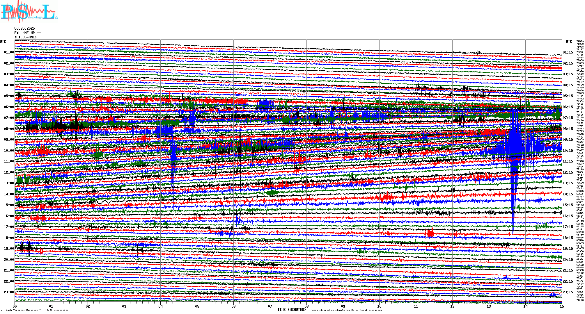Select the 12:00 hour label on left
This screenshot has width=585, height=314.
(9, 172)
